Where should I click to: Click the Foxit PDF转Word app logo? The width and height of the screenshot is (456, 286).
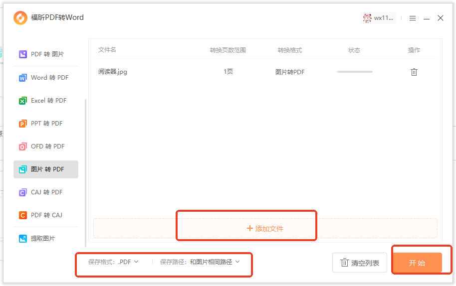[20, 18]
